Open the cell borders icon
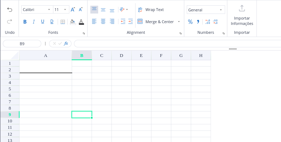The width and height of the screenshot is (281, 142). pyautogui.click(x=63, y=22)
